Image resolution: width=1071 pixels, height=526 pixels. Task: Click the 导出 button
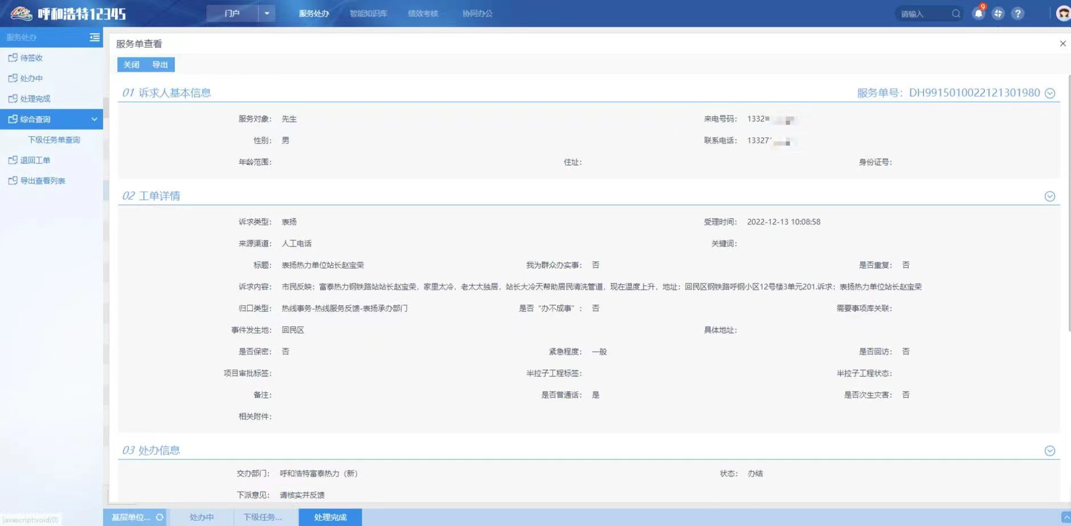[160, 65]
